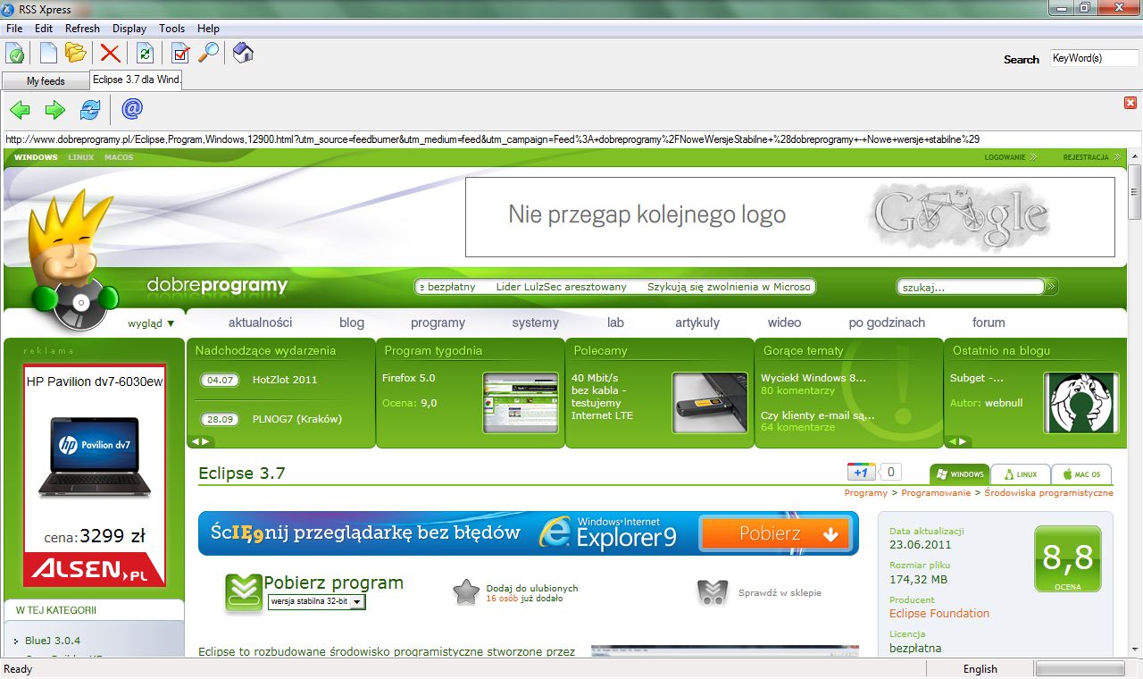Open the Help menu

(208, 29)
